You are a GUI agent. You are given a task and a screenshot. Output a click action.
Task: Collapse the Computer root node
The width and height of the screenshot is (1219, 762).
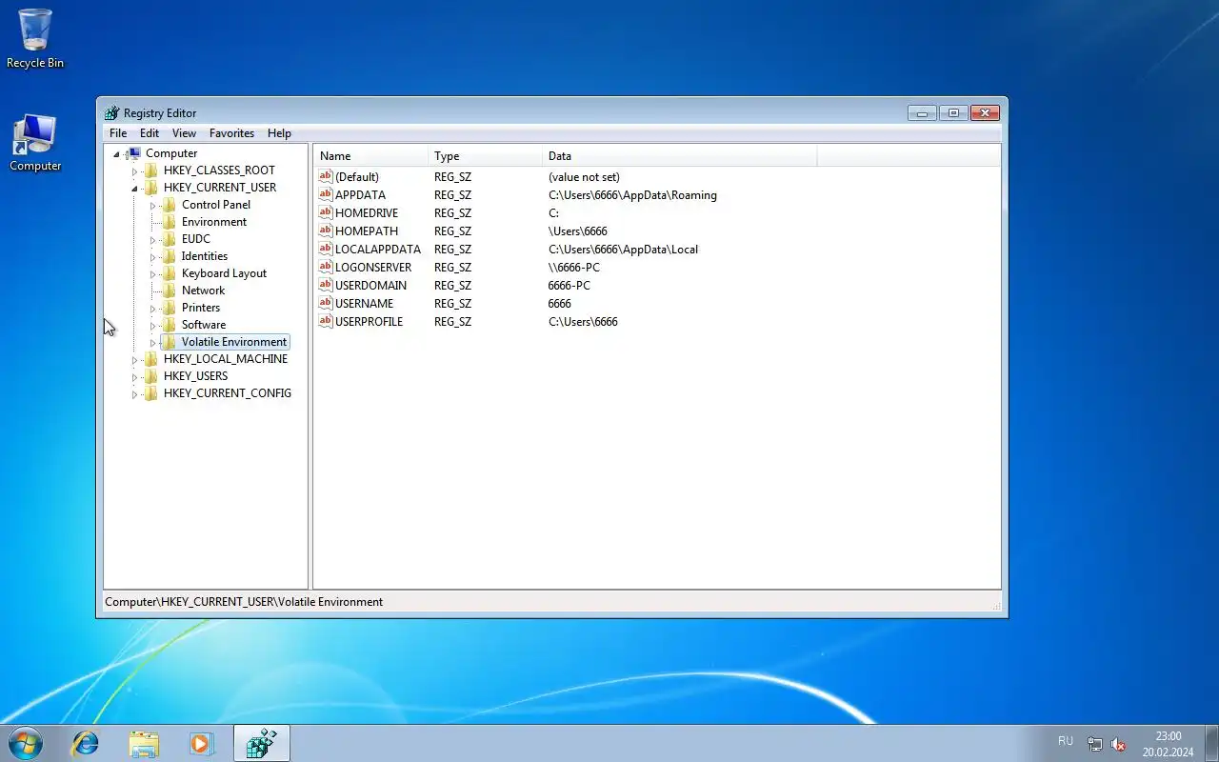(117, 154)
